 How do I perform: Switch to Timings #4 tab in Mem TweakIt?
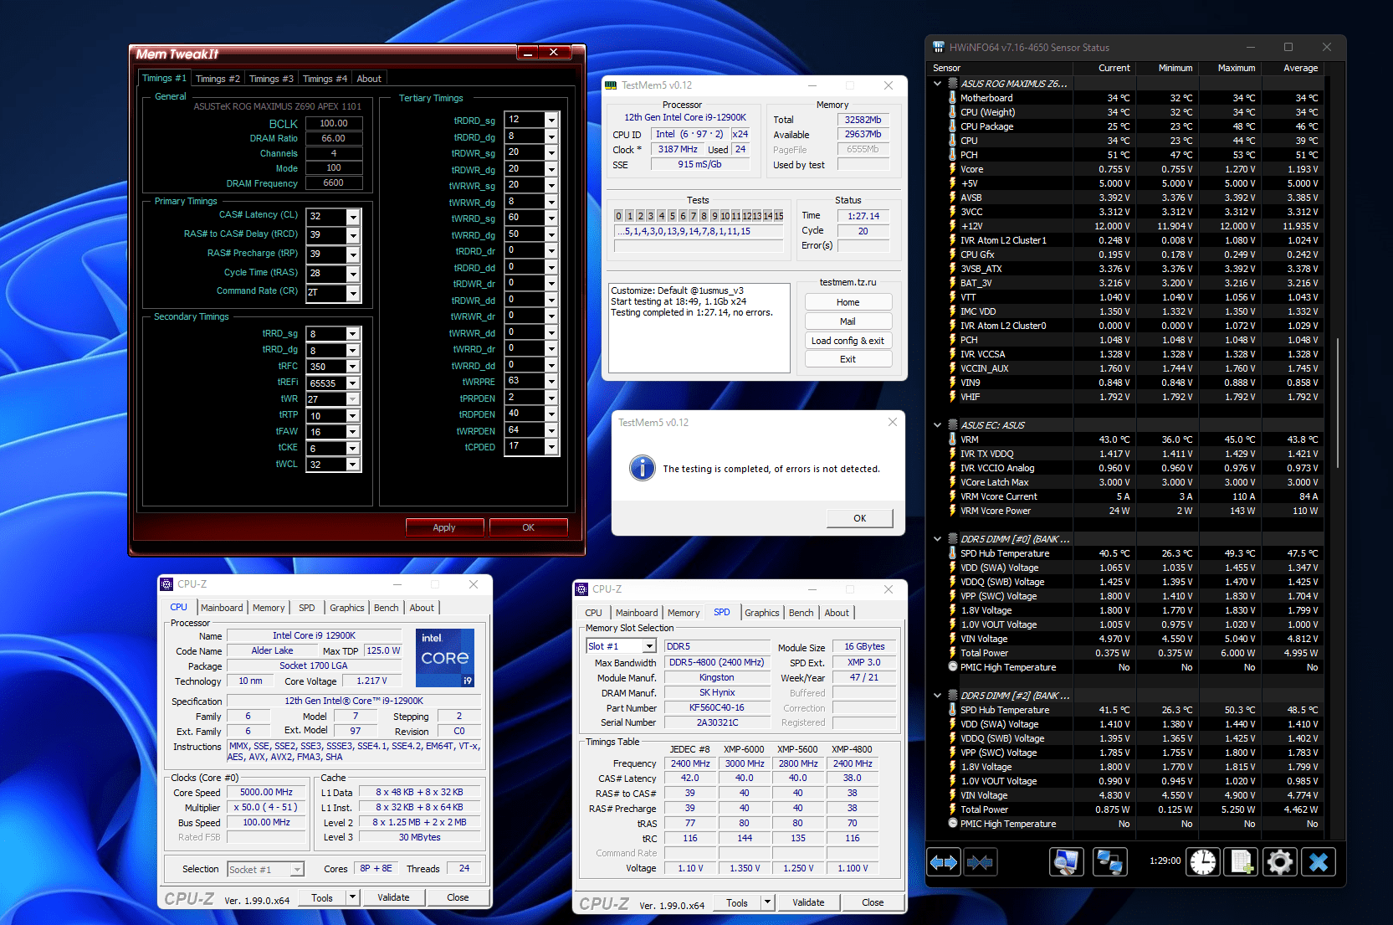point(325,79)
